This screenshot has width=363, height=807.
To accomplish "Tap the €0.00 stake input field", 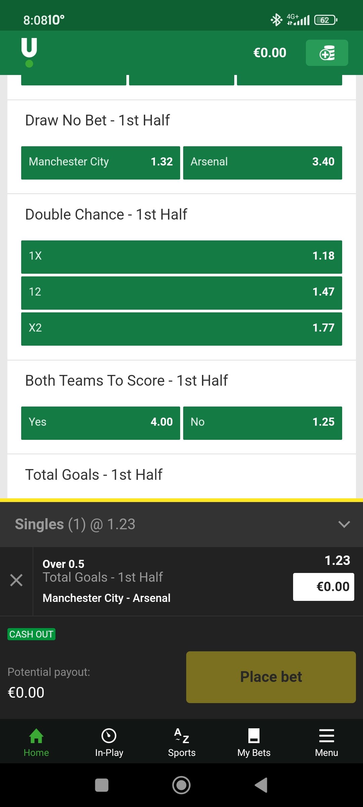I will click(x=323, y=587).
